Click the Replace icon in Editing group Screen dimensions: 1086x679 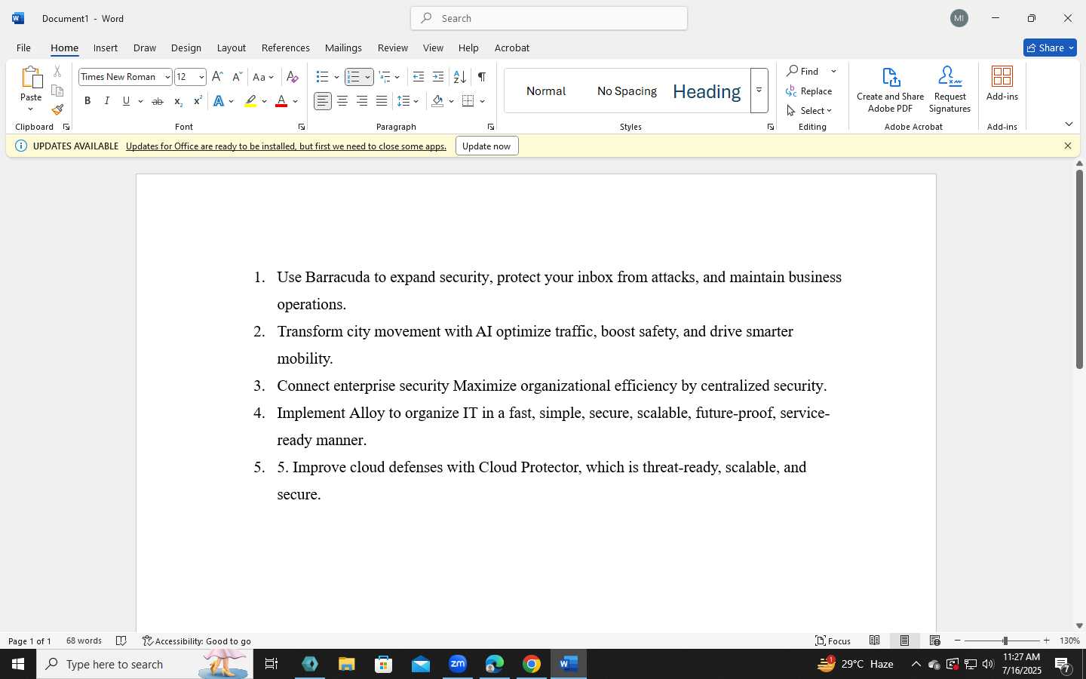tap(792, 91)
